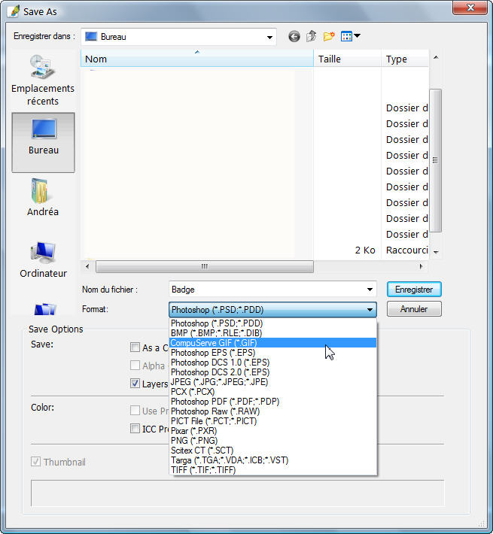Screen dimensions: 493x534
Task: Click the network icon below Ordinateur
Action: click(44, 309)
